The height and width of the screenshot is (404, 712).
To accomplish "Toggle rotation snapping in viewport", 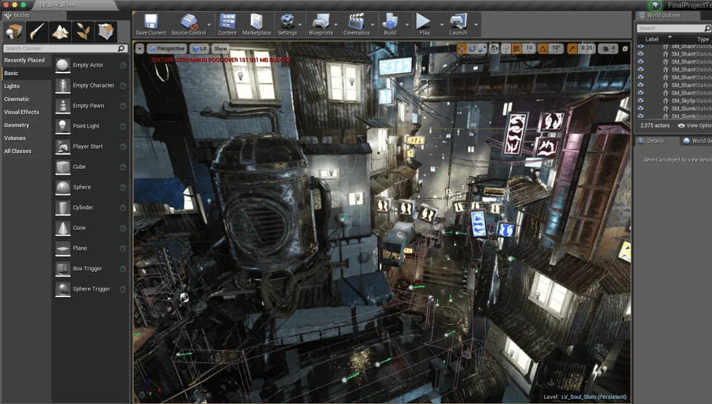I will pos(543,49).
